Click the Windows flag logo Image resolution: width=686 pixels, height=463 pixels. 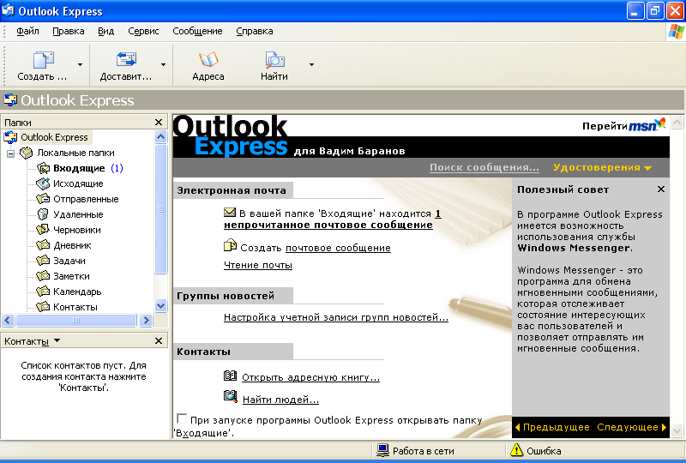677,32
